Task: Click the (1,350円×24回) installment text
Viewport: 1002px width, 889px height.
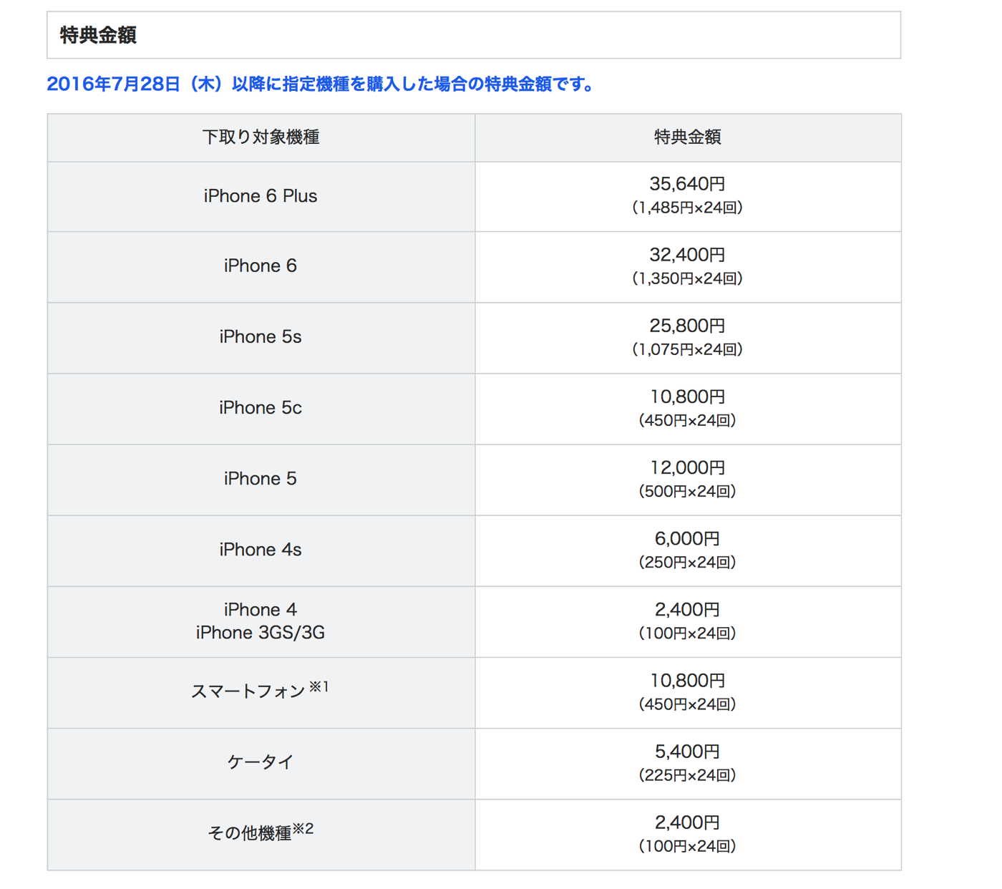Action: tap(688, 278)
